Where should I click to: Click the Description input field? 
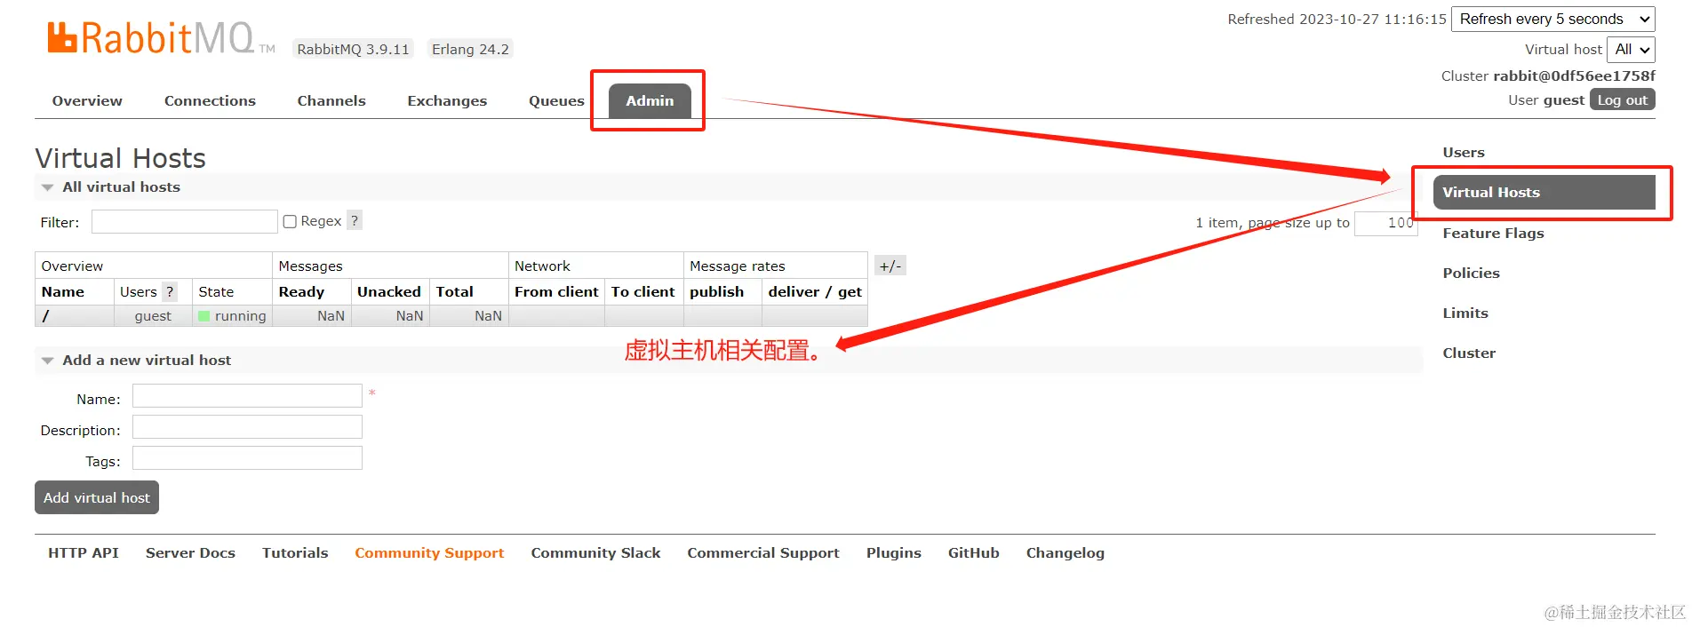point(247,427)
